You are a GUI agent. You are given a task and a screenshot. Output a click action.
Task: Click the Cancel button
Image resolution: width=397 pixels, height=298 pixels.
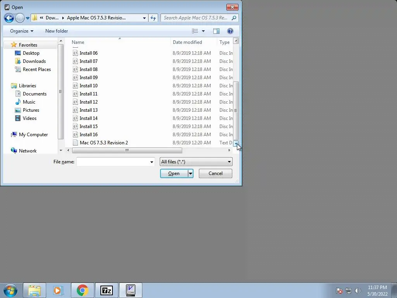tap(216, 173)
